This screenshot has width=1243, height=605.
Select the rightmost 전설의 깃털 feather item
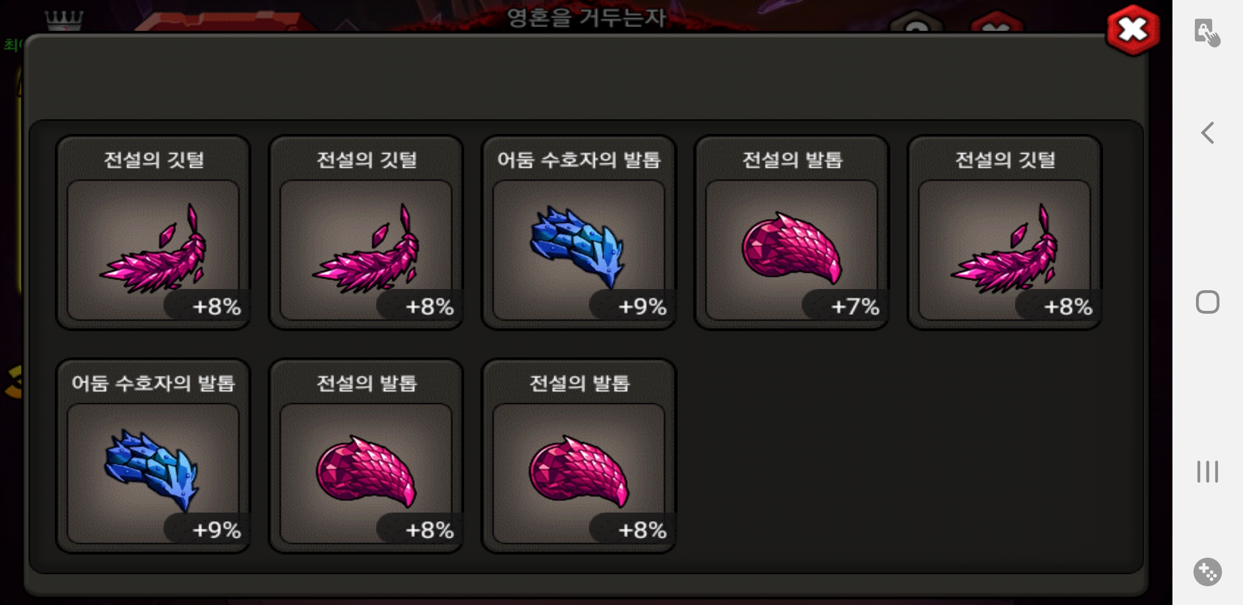coord(1004,232)
